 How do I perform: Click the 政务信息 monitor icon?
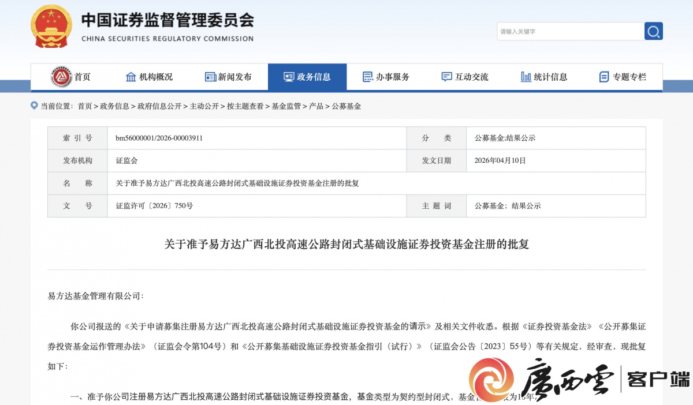pyautogui.click(x=289, y=77)
